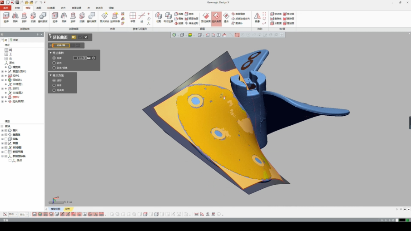Click the 延长曲面 (Extend Surface) ribbon tool
411x231 pixels.
pyautogui.click(x=216, y=17)
